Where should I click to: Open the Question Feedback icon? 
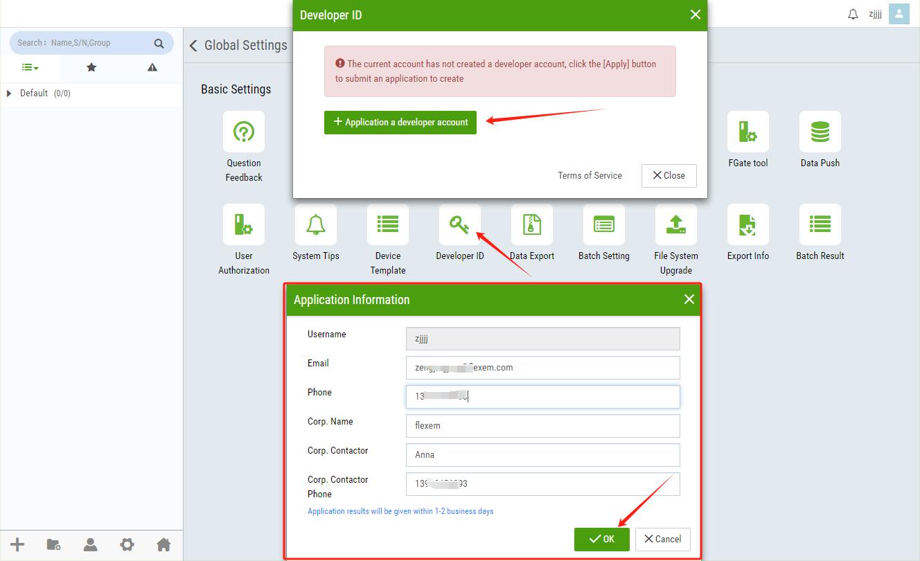243,132
